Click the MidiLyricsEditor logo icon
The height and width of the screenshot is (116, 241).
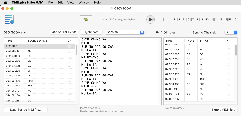pyautogui.click(x=9, y=19)
